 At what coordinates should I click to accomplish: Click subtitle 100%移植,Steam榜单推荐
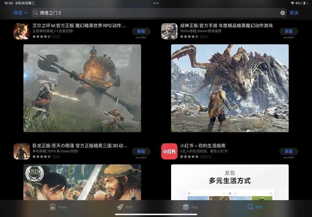[201, 31]
